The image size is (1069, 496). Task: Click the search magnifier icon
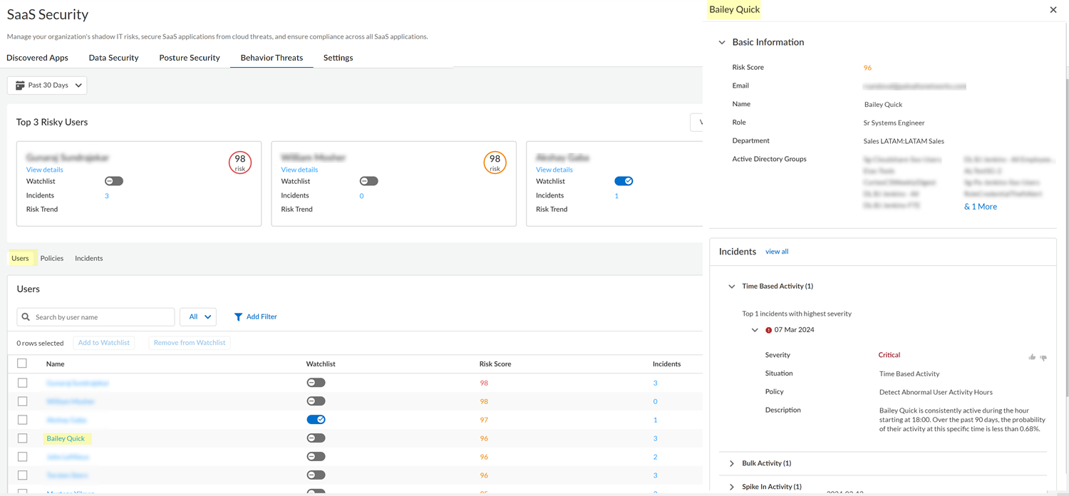(26, 317)
